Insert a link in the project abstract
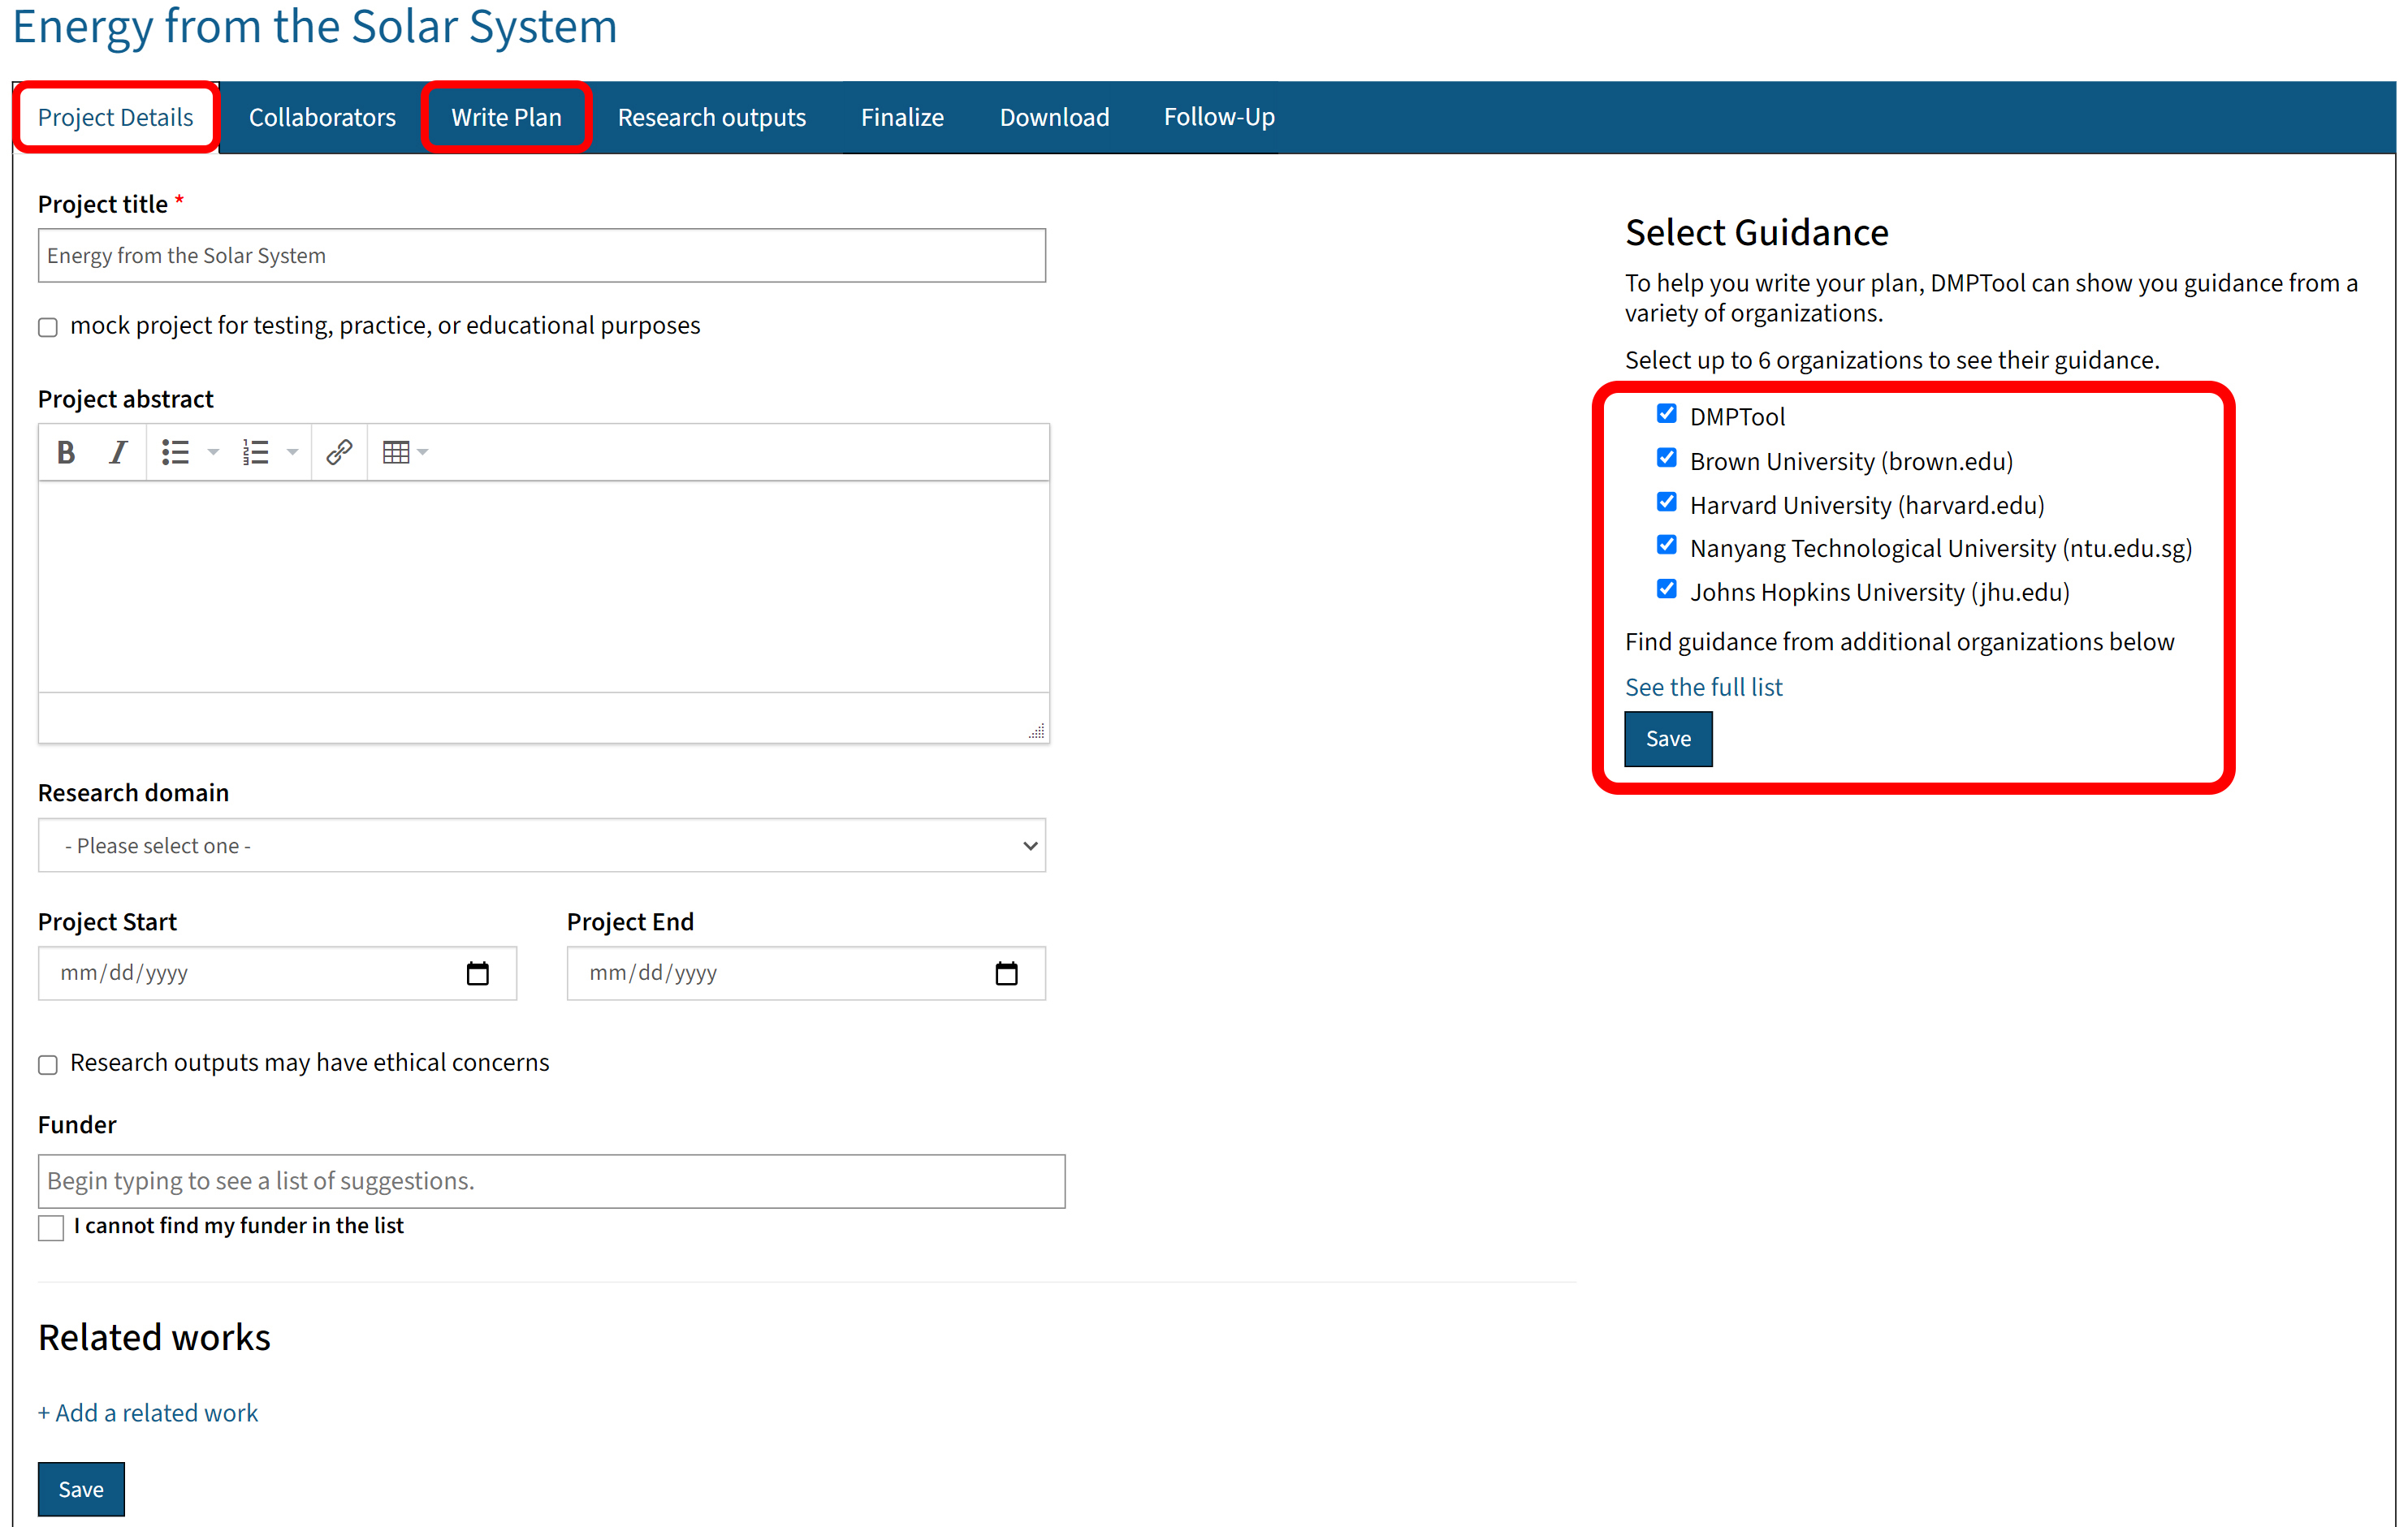The image size is (2408, 1527). click(x=338, y=451)
